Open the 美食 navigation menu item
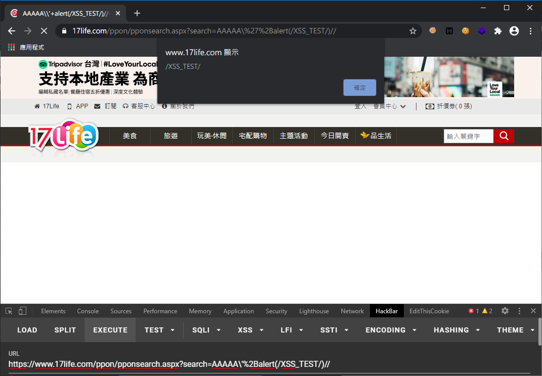Image resolution: width=542 pixels, height=376 pixels. click(130, 136)
